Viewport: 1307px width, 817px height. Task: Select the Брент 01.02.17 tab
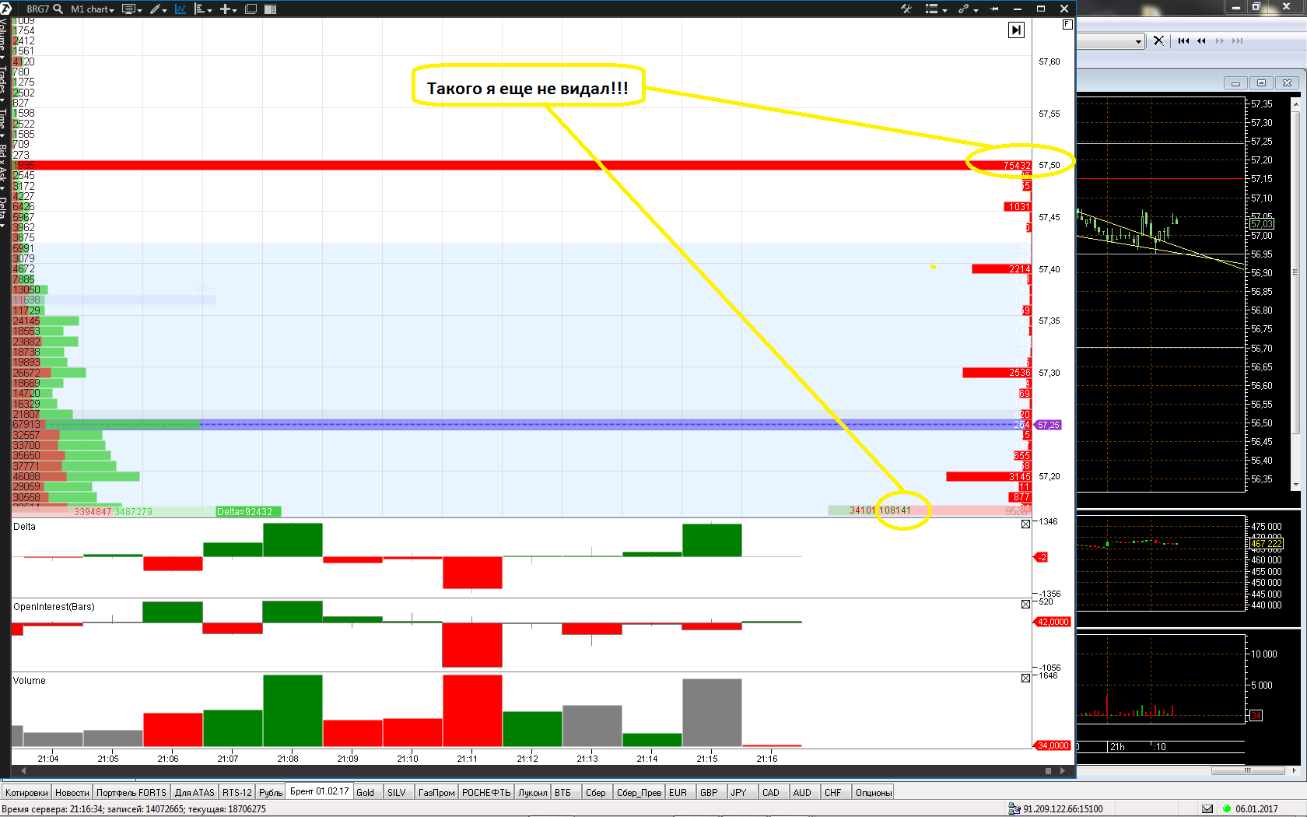[x=320, y=791]
